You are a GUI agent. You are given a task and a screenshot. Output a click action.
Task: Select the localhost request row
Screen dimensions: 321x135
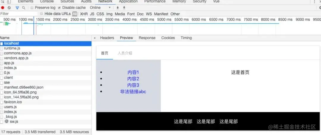click(46, 44)
